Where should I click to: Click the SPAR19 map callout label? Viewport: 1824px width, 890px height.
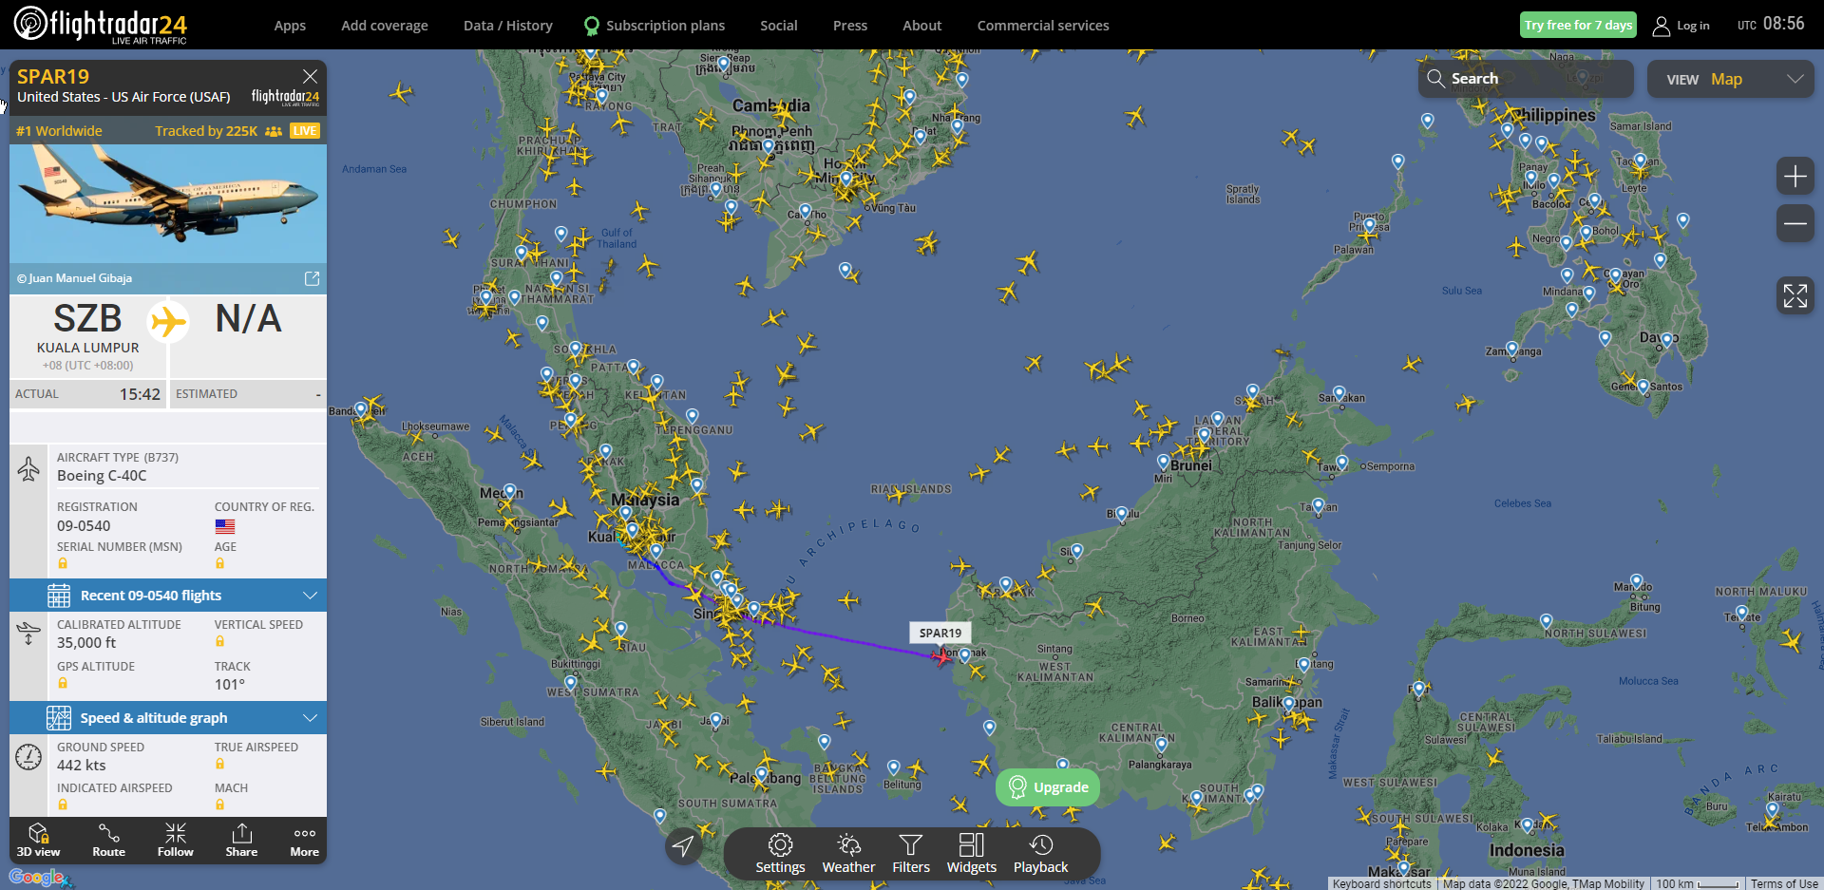pyautogui.click(x=940, y=633)
